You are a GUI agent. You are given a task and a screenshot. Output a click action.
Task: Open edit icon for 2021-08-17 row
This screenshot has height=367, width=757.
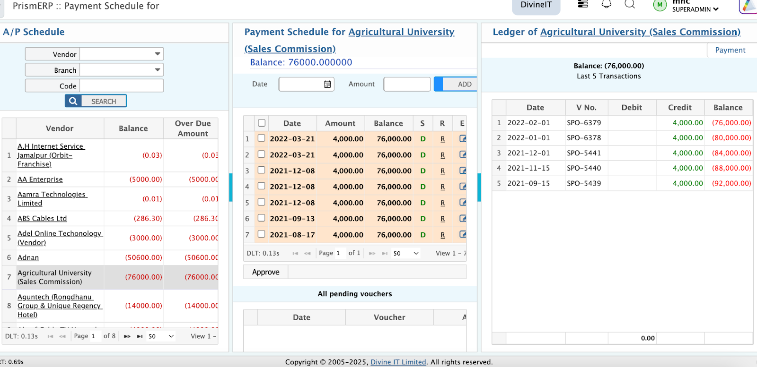463,234
